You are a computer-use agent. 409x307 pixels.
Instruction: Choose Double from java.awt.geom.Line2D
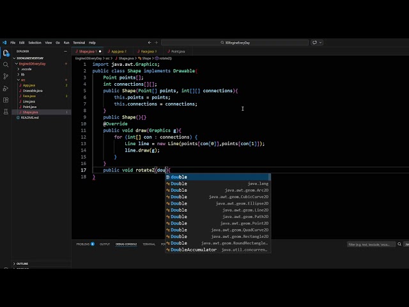coord(218,210)
